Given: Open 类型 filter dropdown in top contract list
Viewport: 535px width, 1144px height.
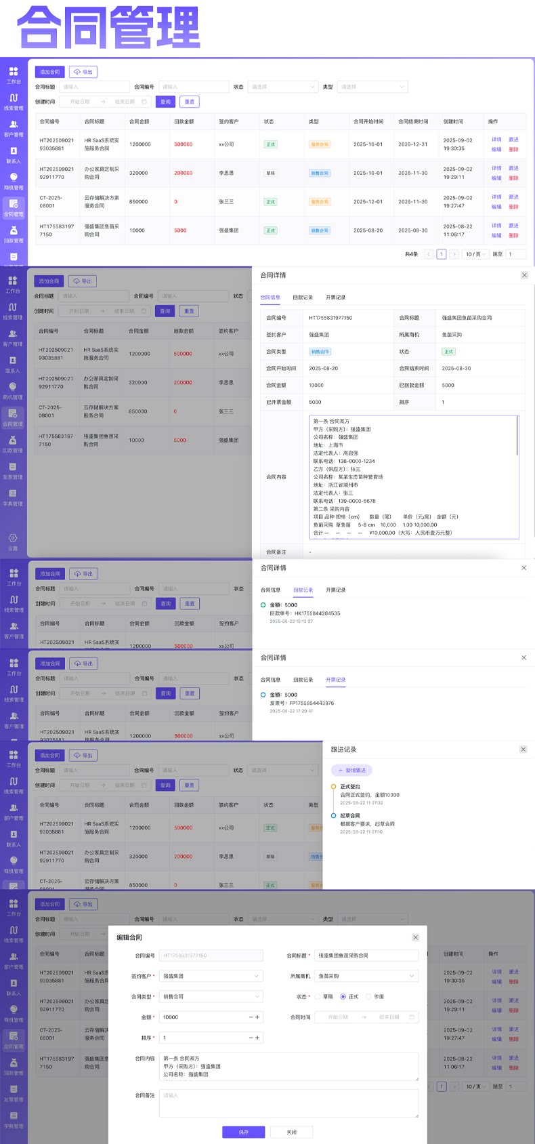Looking at the screenshot, I should 372,87.
